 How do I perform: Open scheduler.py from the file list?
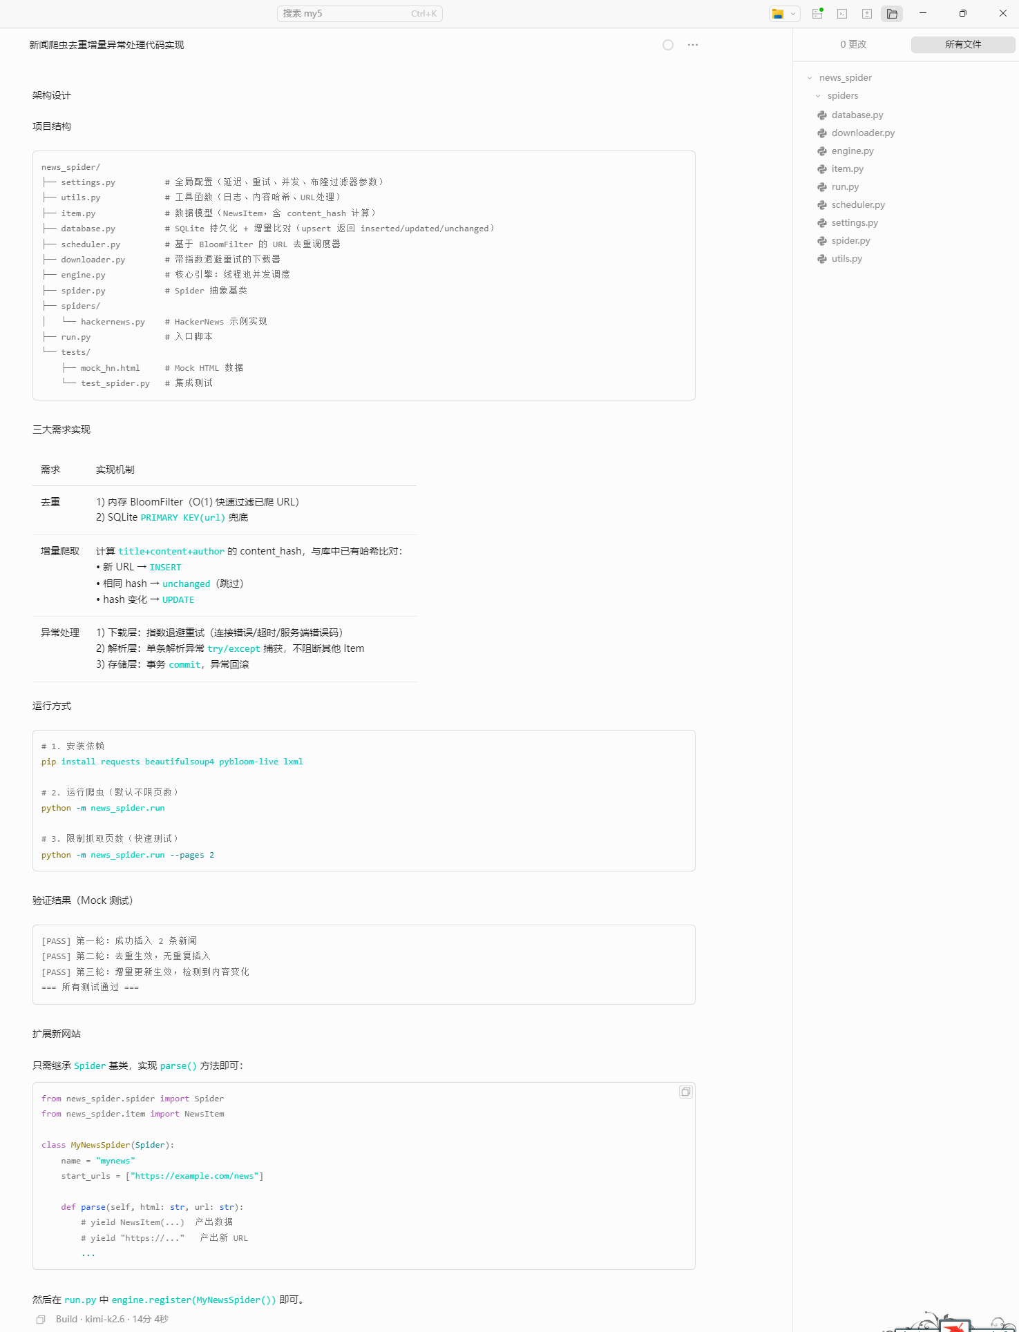857,205
